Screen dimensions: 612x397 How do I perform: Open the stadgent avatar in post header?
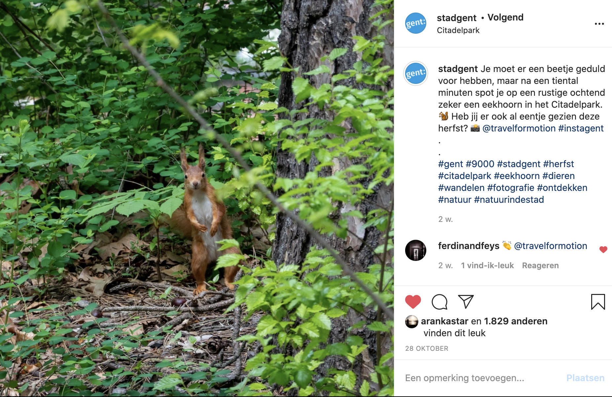[415, 23]
